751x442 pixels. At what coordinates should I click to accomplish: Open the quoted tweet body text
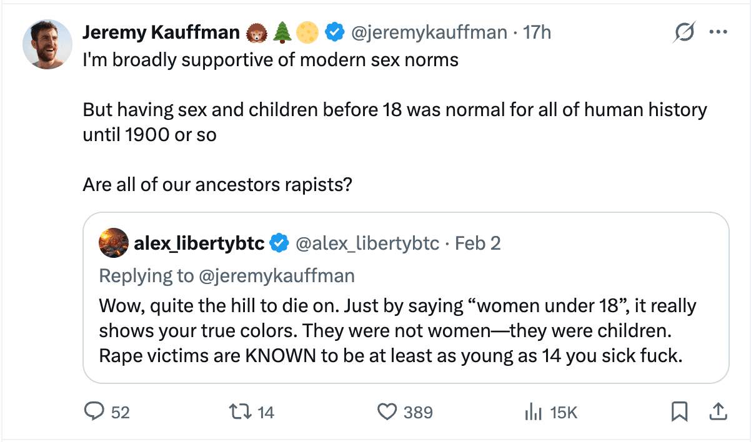click(397, 331)
